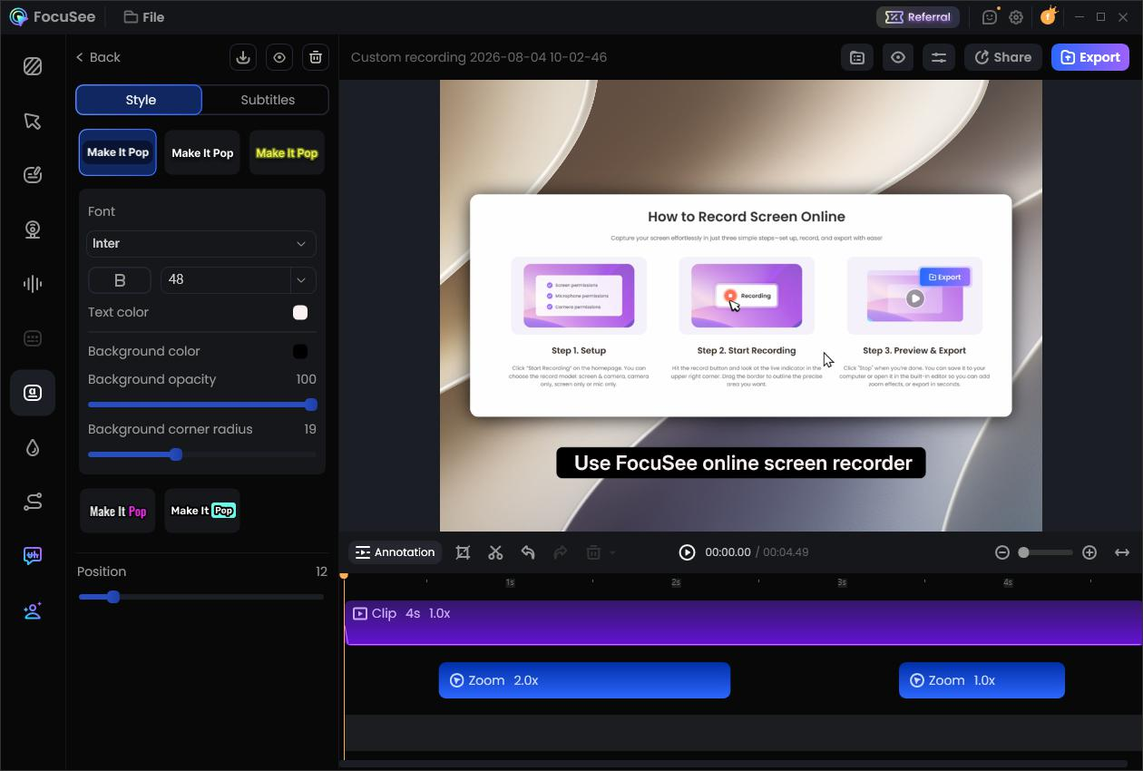Open the background settings sidebar icon

(x=33, y=66)
